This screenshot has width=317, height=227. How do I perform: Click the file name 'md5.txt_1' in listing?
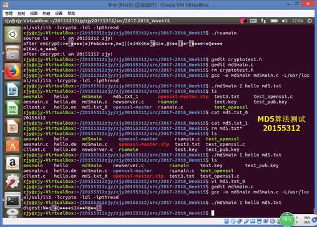pos(125,97)
